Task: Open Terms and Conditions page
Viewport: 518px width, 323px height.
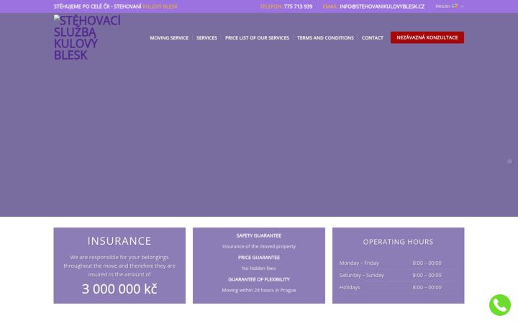Action: point(325,38)
